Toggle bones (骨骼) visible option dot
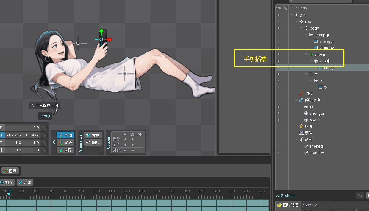This screenshot has height=211, width=369. click(133, 139)
